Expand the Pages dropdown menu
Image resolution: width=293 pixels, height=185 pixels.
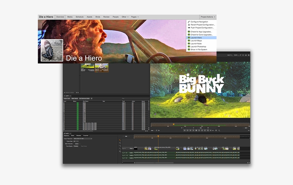(135, 17)
